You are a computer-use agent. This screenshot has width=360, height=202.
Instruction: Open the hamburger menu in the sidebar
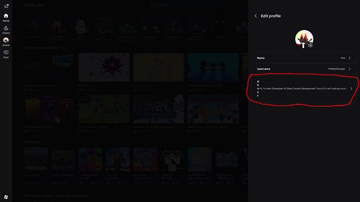6,6
